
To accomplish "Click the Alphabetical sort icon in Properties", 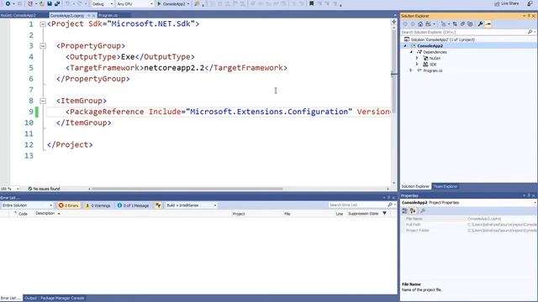I will click(413, 211).
